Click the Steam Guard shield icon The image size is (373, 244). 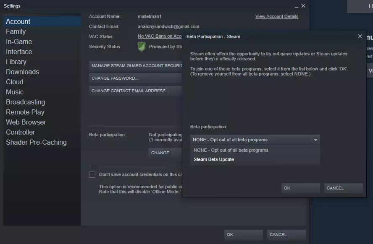tap(142, 47)
